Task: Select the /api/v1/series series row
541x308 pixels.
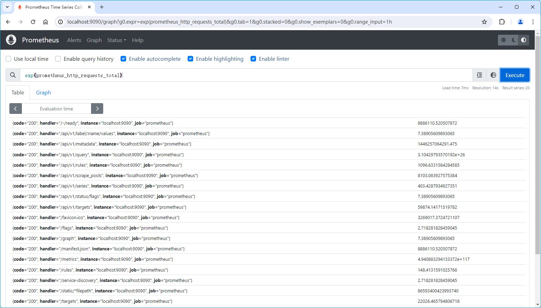Action: 267,186
